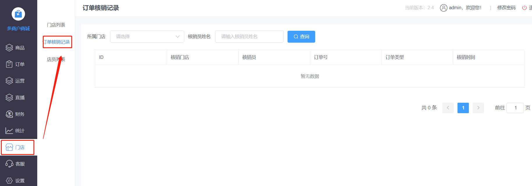Viewport: 532px width, 186px height.
Task: Click the 多商户商城 shopping bag logo
Action: (18, 14)
